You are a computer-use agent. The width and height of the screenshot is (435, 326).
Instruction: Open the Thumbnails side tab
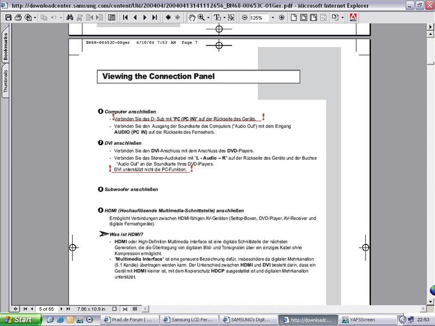[6, 83]
